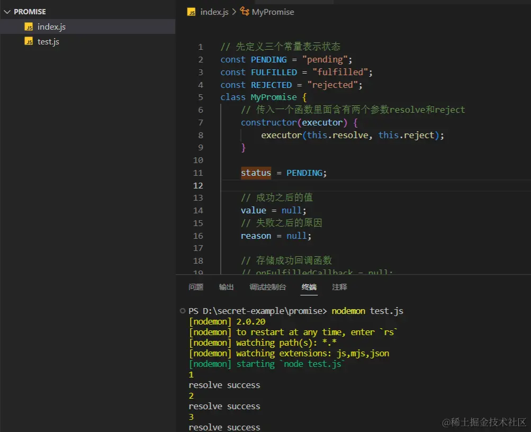Open the 注释 panel tab
Image resolution: width=531 pixels, height=432 pixels.
coord(339,287)
